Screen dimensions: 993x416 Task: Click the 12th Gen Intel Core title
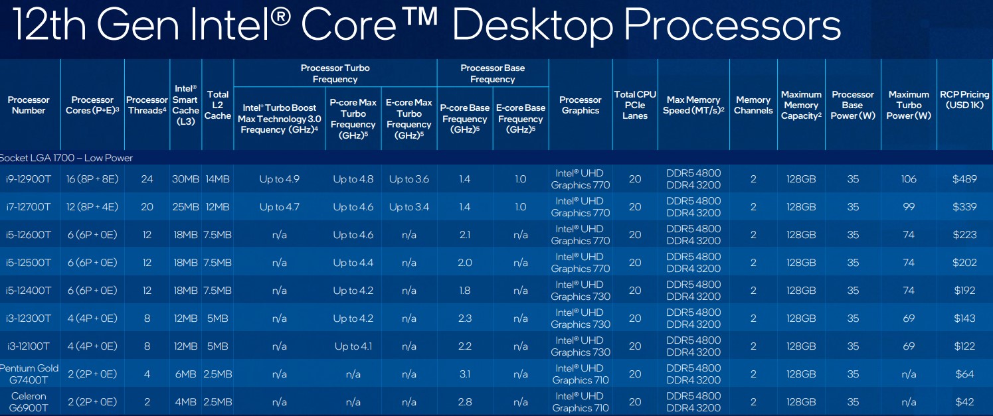coord(425,27)
